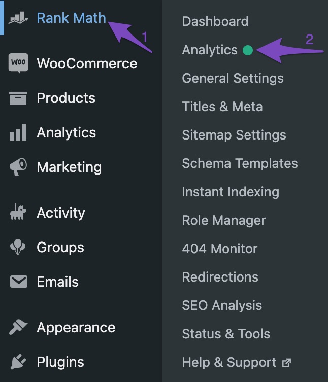Click the Rank Math chart icon
Screen dimensions: 328x382
pyautogui.click(x=18, y=18)
